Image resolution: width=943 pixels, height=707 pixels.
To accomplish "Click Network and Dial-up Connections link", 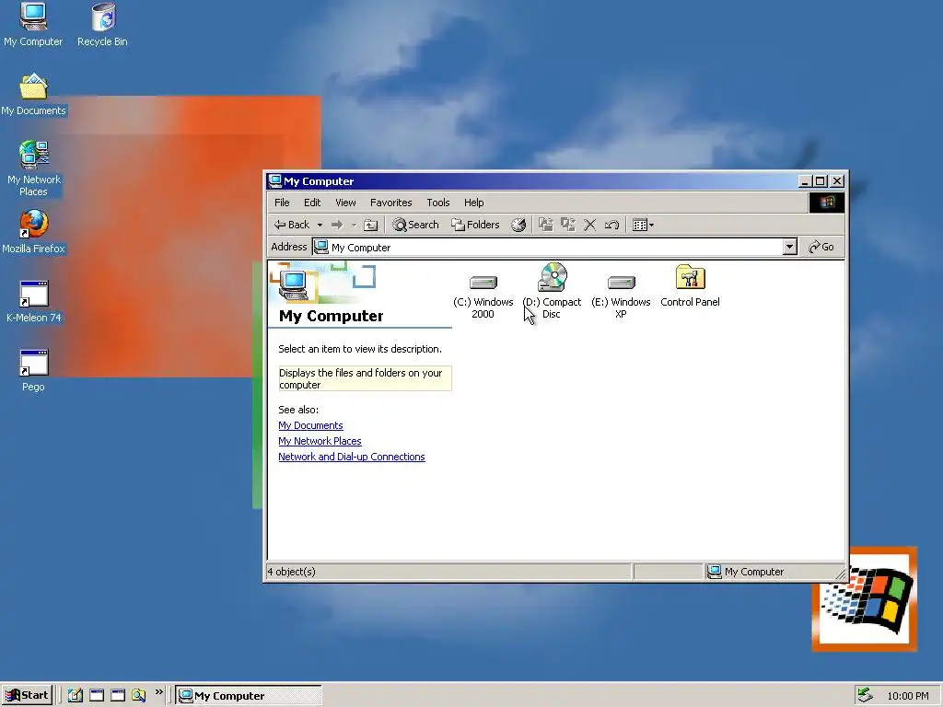I will pyautogui.click(x=352, y=457).
